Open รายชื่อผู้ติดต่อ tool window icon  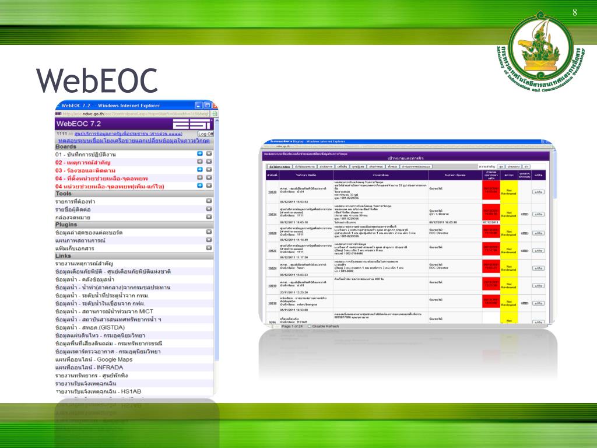click(209, 209)
